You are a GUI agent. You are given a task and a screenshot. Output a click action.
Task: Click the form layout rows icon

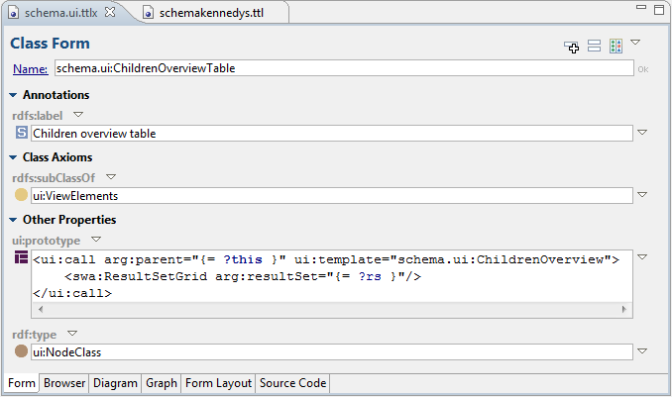point(595,47)
